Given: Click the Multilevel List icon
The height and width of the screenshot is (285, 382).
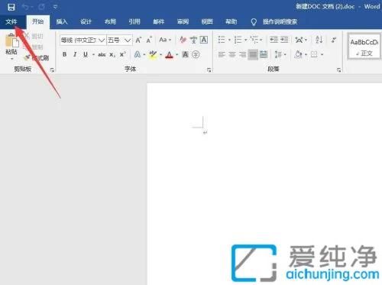Looking at the screenshot, I should [x=254, y=40].
